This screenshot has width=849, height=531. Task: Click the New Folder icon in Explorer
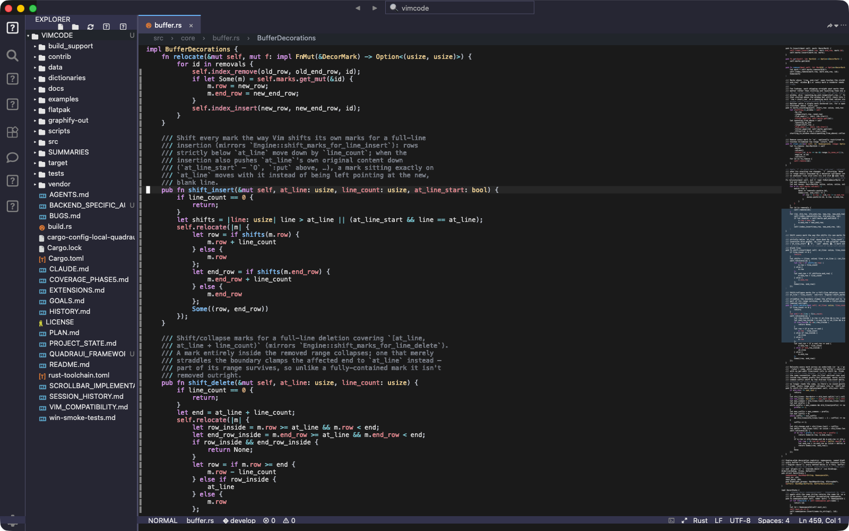pyautogui.click(x=75, y=27)
